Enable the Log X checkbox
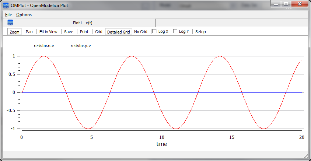The image size is (311, 161). [x=155, y=31]
